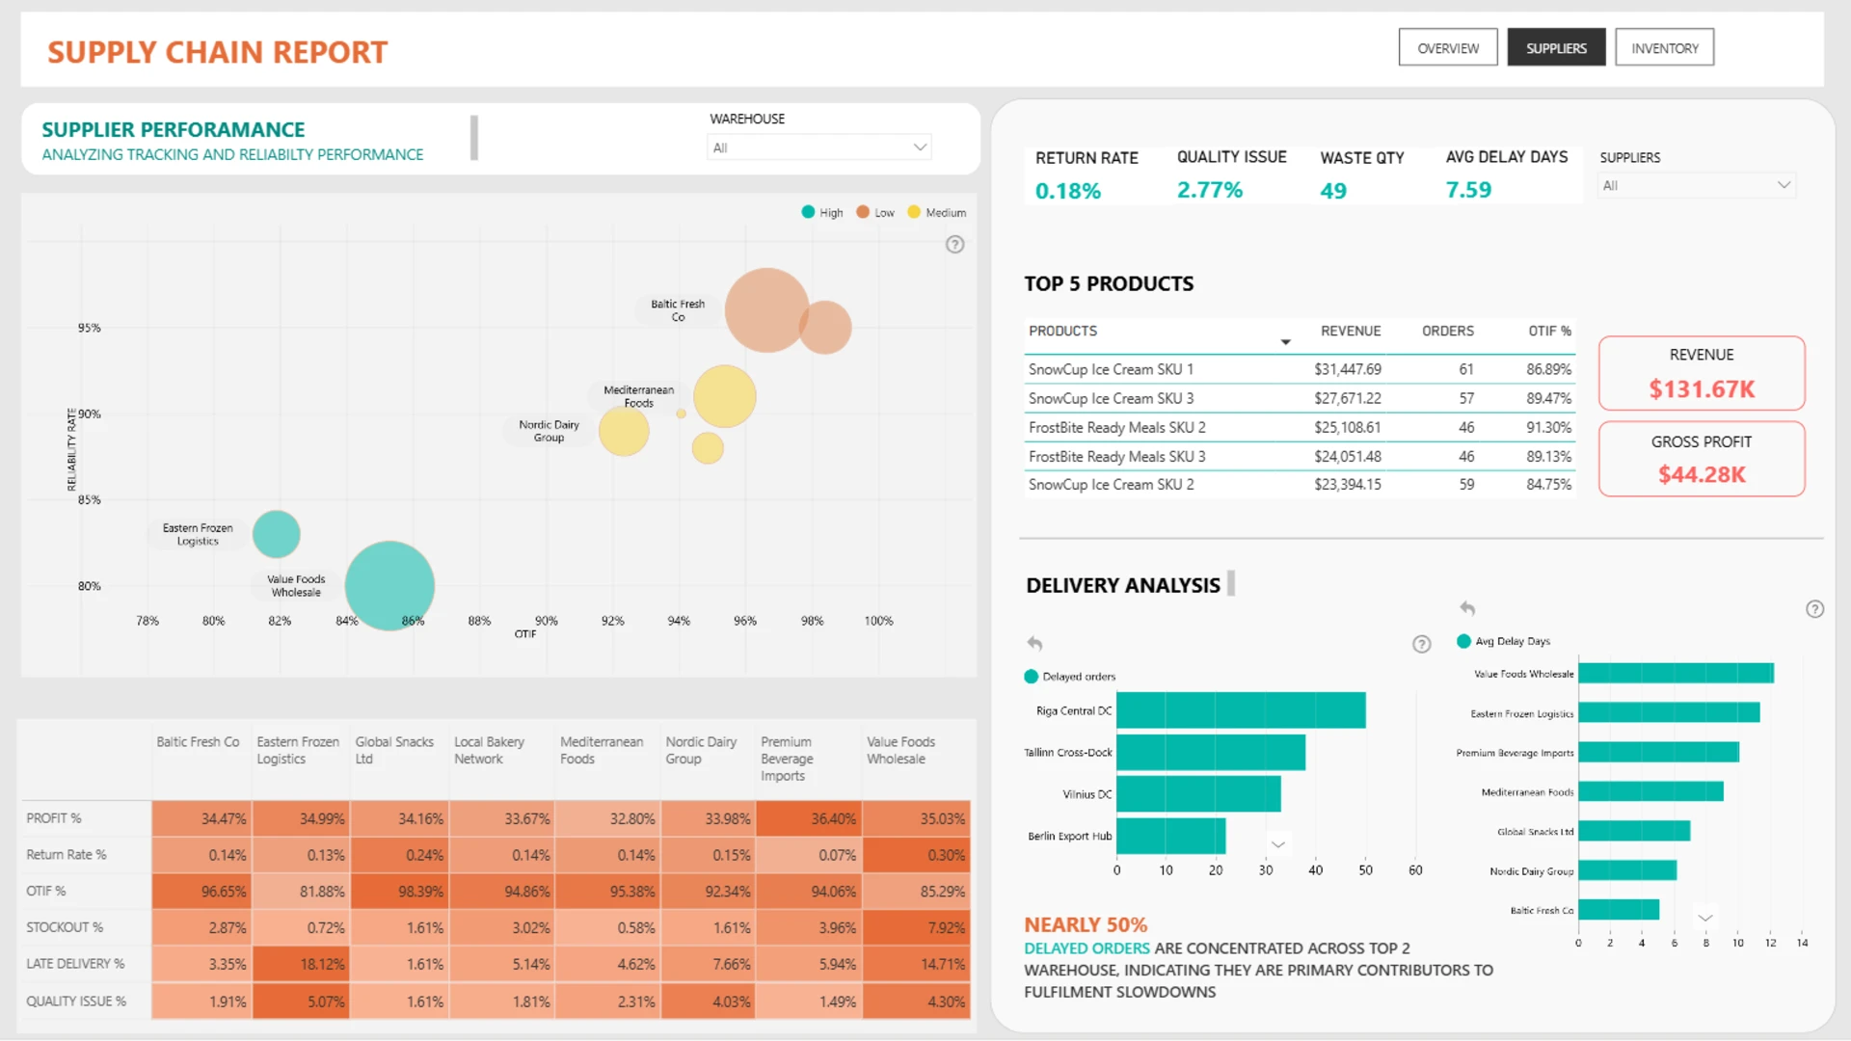
Task: Click Eastern Frozen Logistics matrix column header
Action: [298, 750]
